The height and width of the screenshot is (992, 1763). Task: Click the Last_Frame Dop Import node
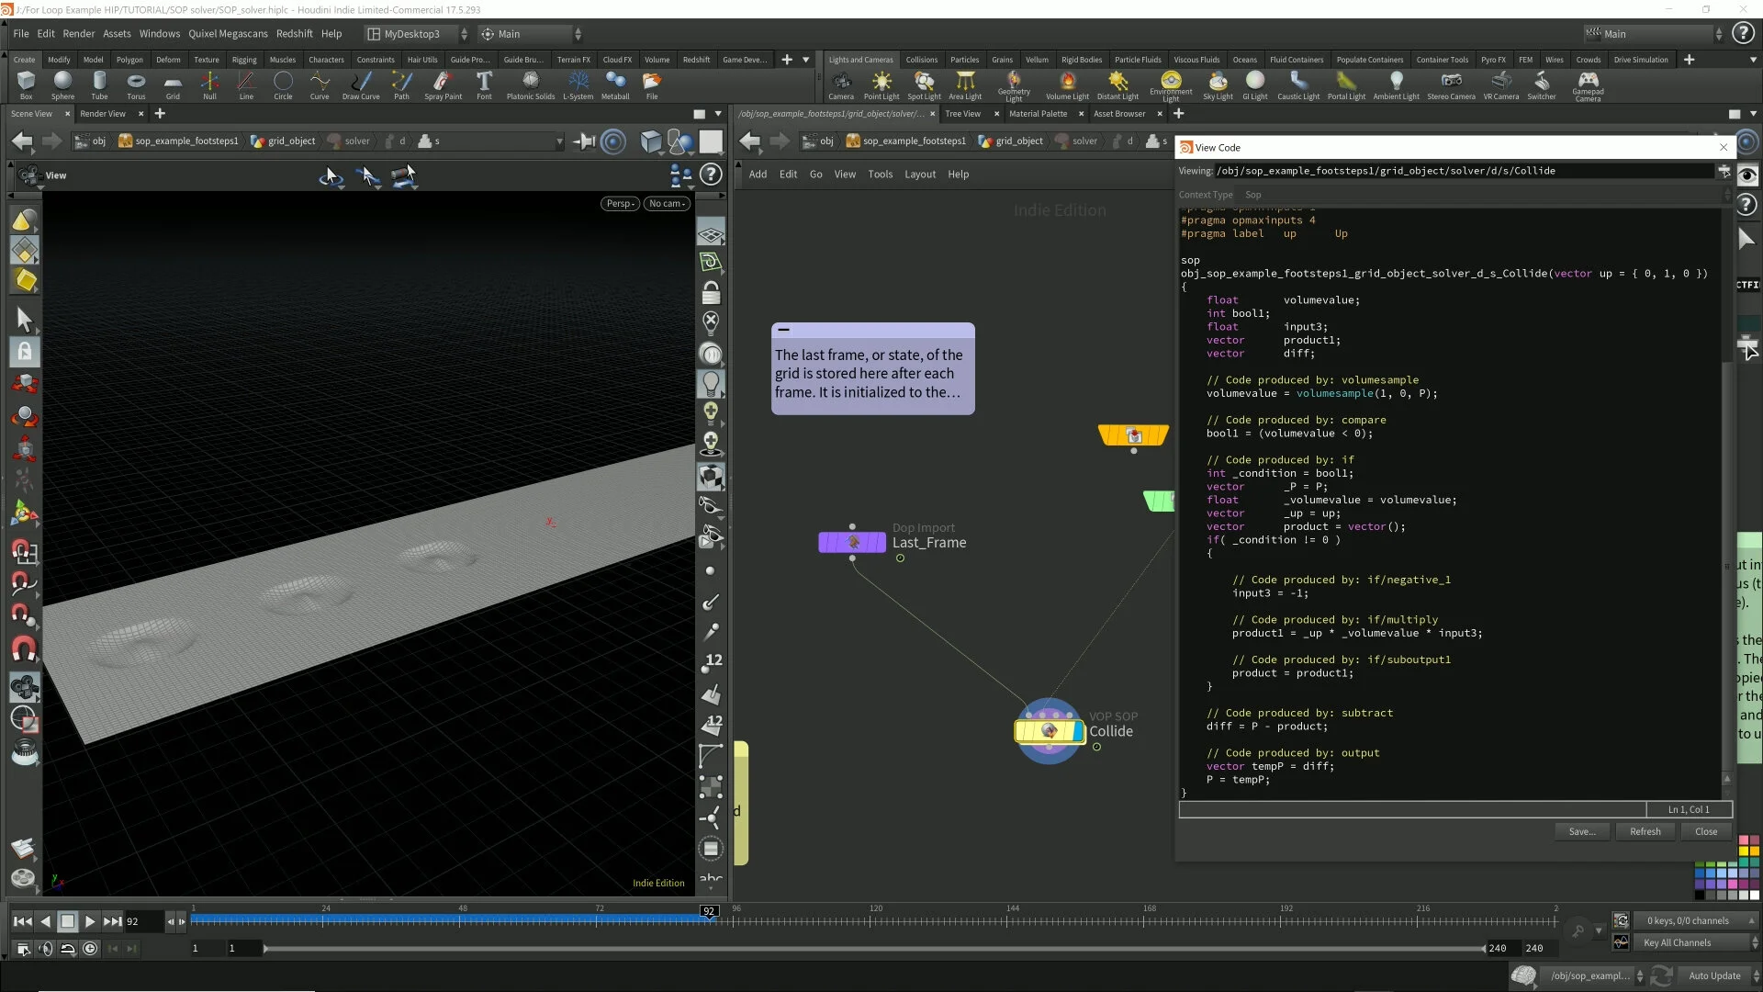(852, 543)
